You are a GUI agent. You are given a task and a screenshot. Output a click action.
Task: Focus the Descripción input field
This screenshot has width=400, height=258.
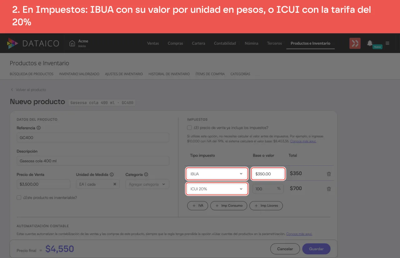(x=93, y=161)
